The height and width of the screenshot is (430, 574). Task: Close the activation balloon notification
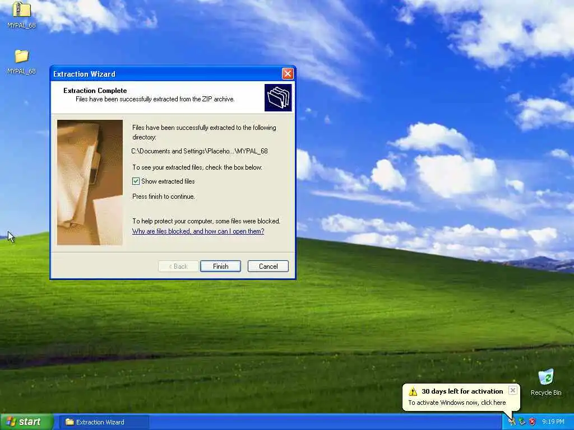tap(513, 390)
